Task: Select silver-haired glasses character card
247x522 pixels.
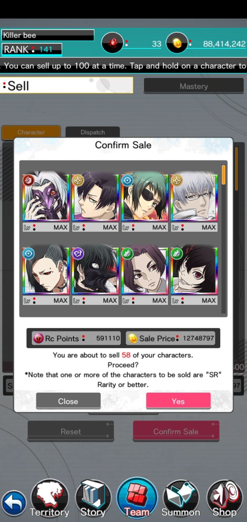Action: click(x=194, y=197)
